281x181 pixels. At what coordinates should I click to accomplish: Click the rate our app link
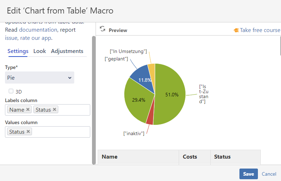[x=35, y=38]
